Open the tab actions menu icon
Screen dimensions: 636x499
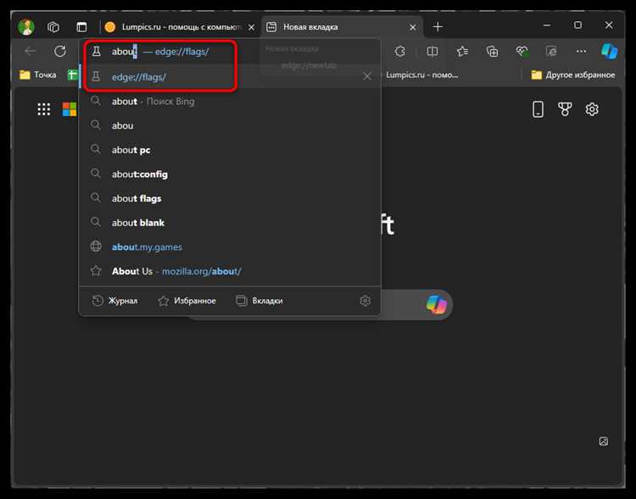coord(81,27)
